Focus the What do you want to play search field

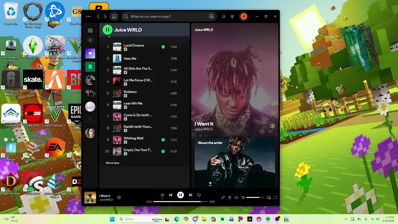click(163, 16)
